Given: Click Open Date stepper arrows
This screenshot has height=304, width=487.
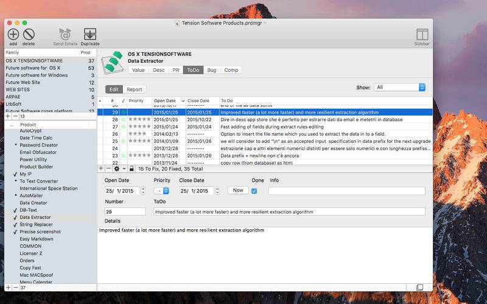Looking at the screenshot, I should tap(143, 191).
